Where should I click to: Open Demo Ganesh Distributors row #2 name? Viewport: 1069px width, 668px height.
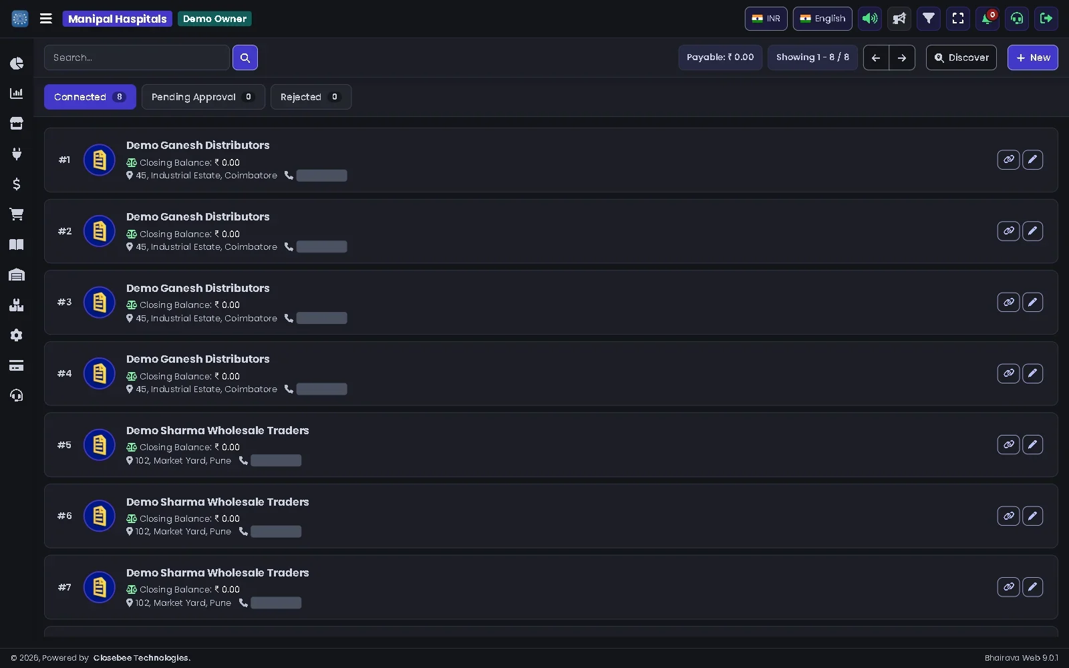click(198, 216)
